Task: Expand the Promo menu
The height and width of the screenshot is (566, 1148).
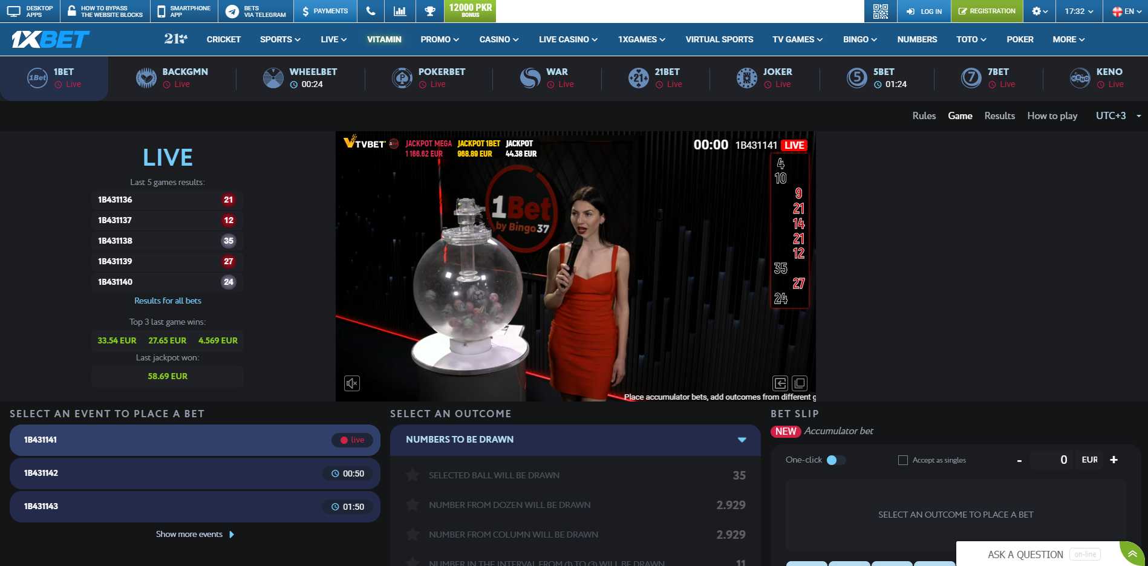Action: pos(440,39)
